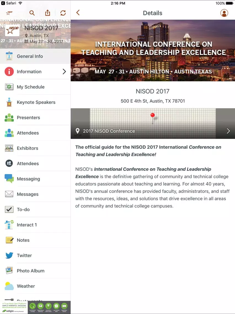Tap the Notes pencil pad icon
The image size is (235, 314).
[x=9, y=240]
